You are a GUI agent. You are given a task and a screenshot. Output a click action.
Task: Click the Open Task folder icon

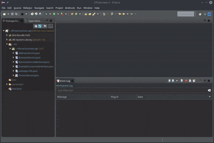tap(90, 14)
